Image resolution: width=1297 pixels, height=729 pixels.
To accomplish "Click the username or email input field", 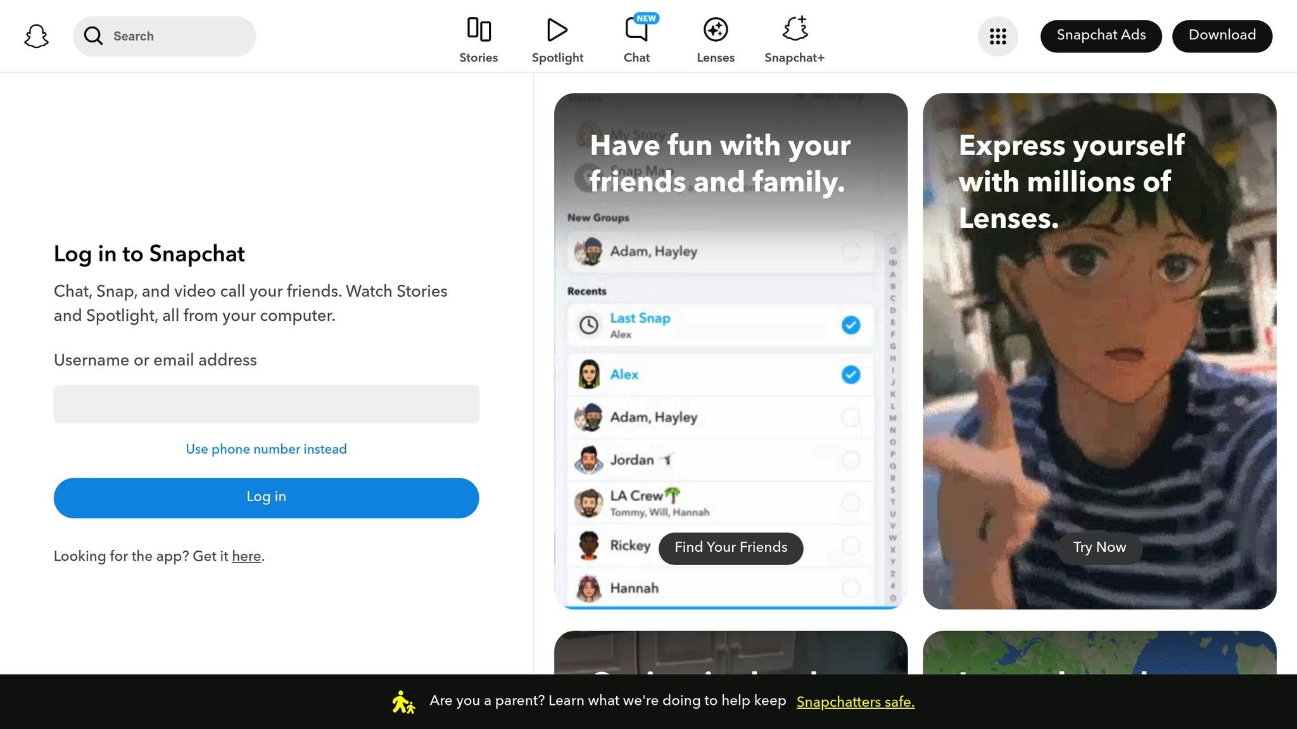I will [266, 404].
